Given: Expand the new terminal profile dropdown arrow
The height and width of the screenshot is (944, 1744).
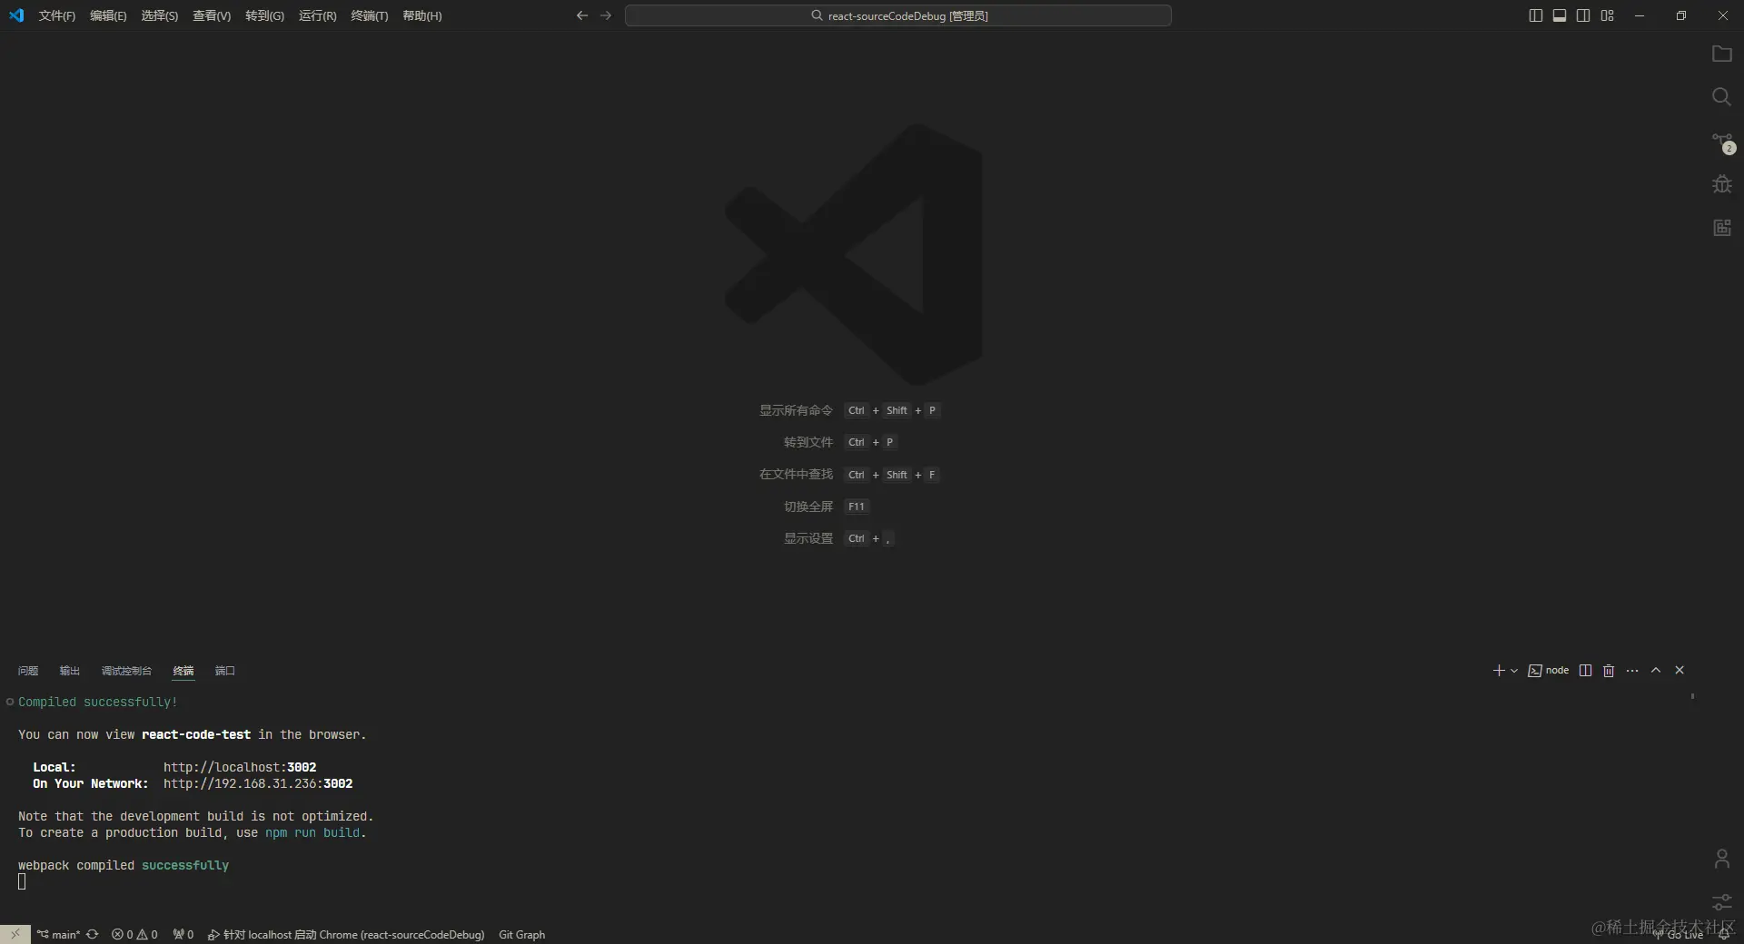Looking at the screenshot, I should 1514,671.
